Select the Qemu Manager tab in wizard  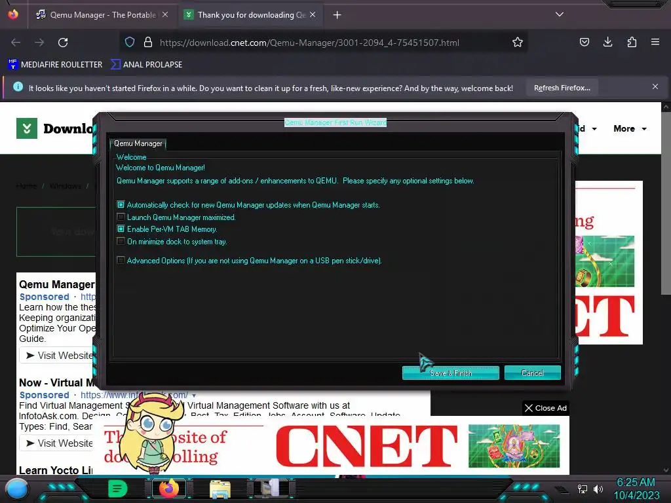(138, 143)
